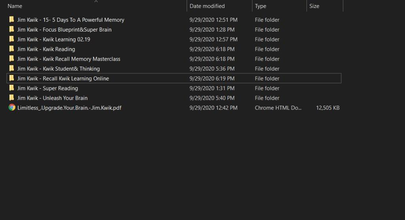Select the Unleash Your Brain folder icon
Image resolution: width=405 pixels, height=220 pixels.
click(12, 98)
